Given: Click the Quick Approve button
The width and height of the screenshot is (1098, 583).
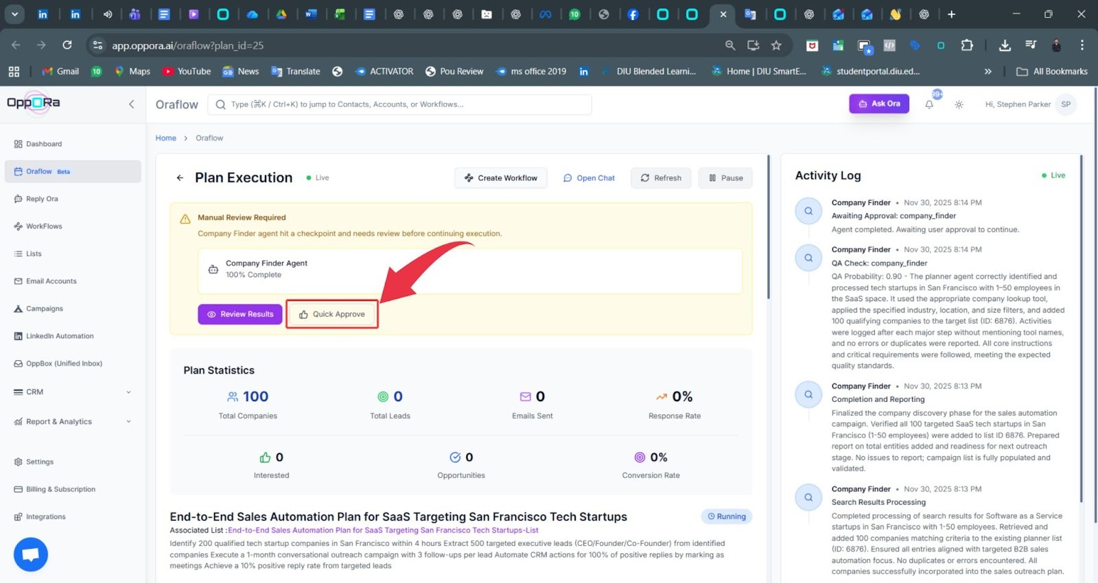Looking at the screenshot, I should [x=332, y=314].
